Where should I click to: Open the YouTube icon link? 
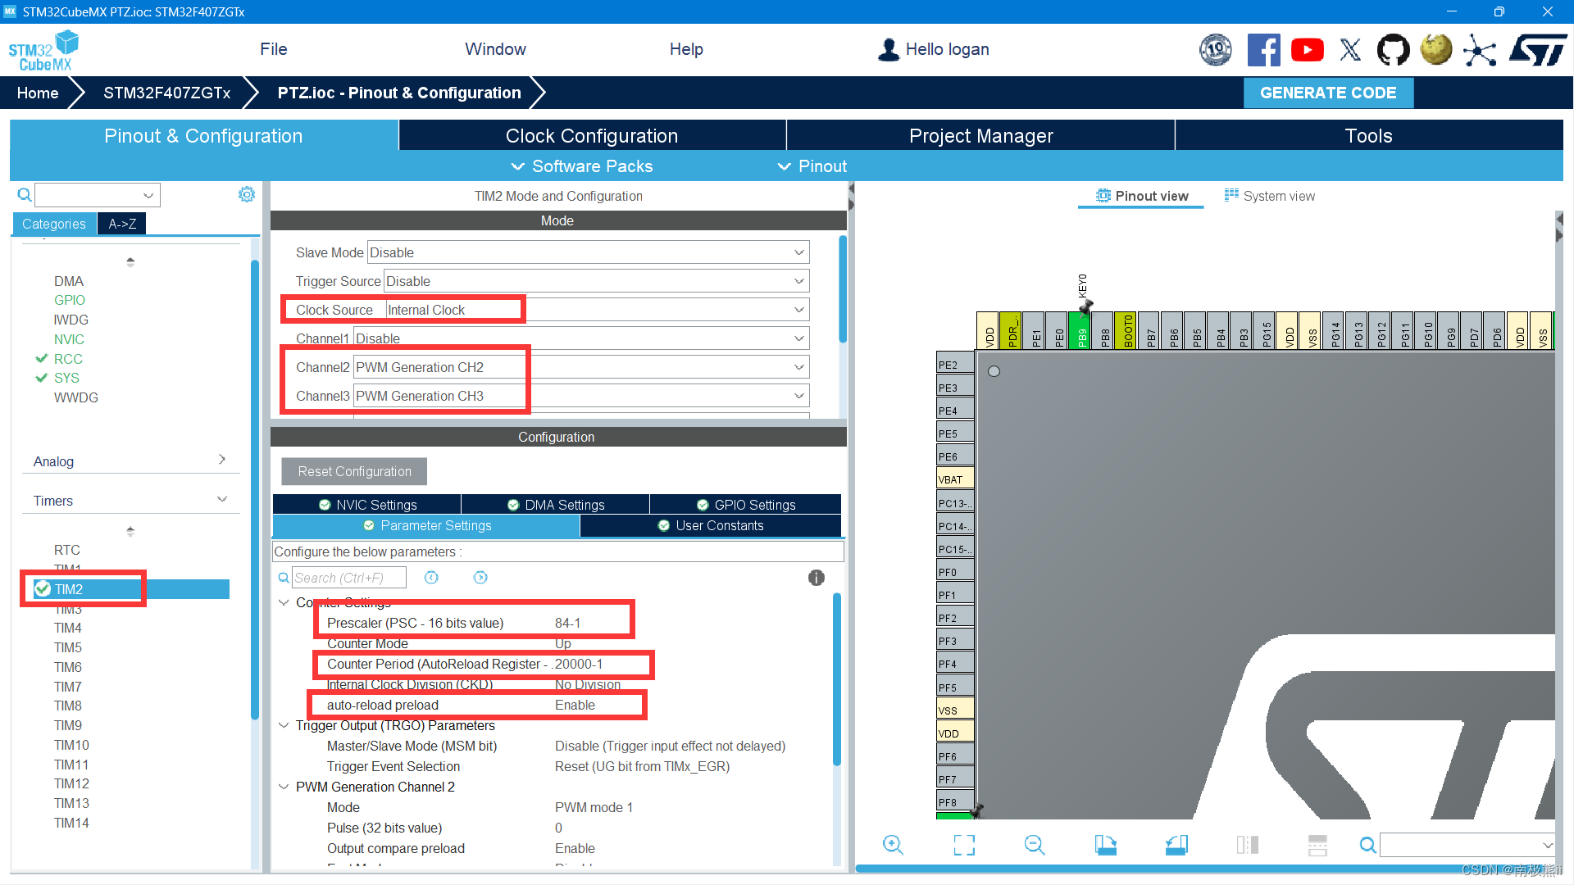[1307, 50]
